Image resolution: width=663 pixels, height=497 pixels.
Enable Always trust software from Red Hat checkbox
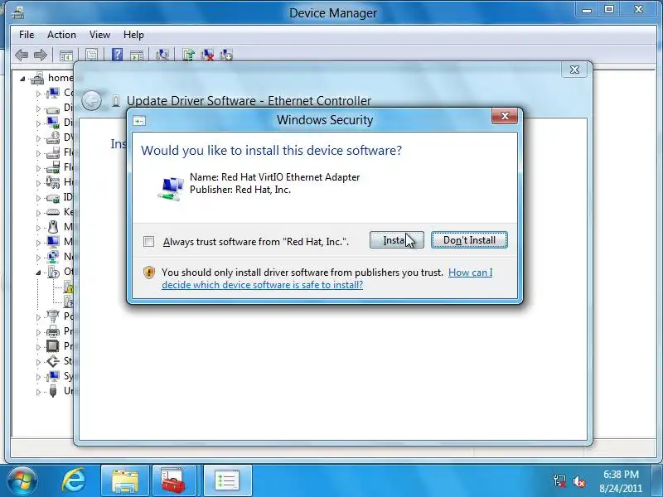(148, 241)
